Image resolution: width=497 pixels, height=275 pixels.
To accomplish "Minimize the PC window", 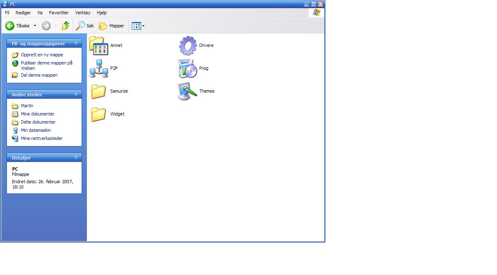I will point(306,4).
